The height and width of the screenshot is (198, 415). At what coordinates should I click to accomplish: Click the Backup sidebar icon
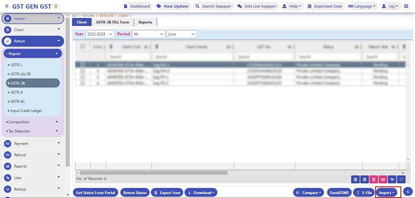tap(7, 189)
